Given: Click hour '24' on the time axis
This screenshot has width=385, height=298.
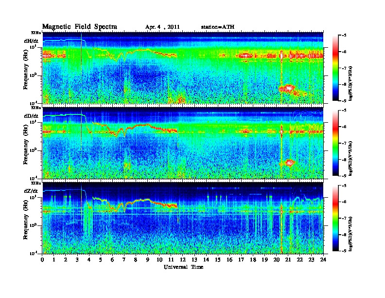Looking at the screenshot, I should pos(323,260).
